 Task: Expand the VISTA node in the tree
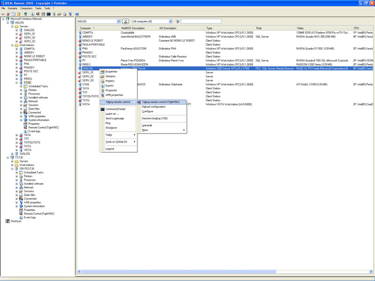click(x=17, y=150)
